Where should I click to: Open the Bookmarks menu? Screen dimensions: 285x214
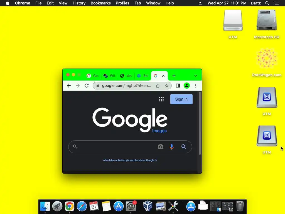pos(101,3)
